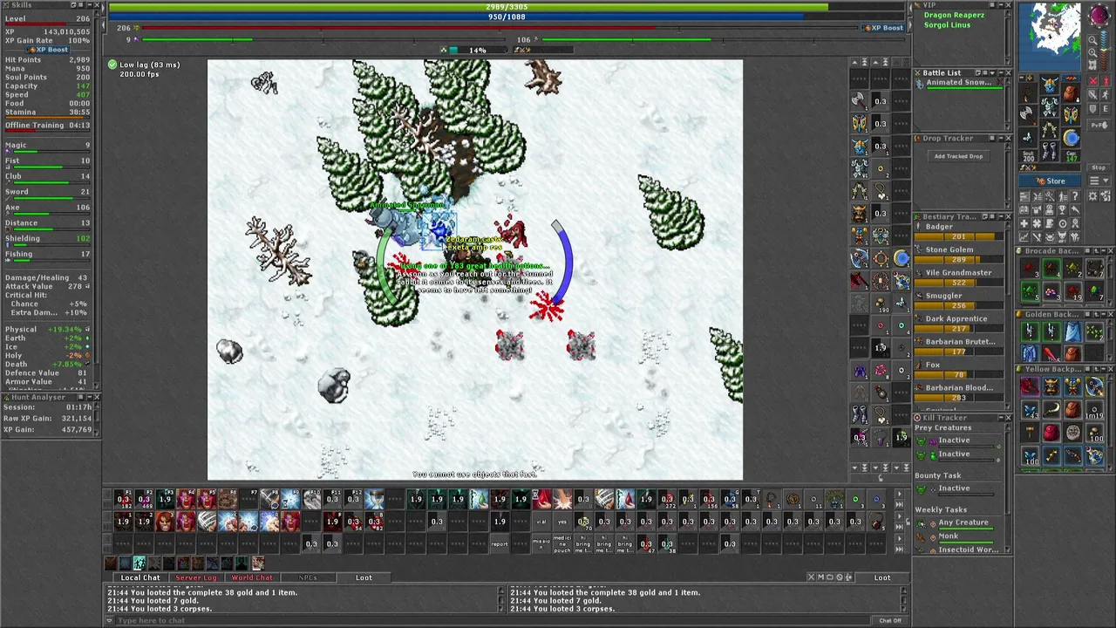1116x628 pixels.
Task: Click the butterfly shield equipment slot
Action: [1072, 115]
